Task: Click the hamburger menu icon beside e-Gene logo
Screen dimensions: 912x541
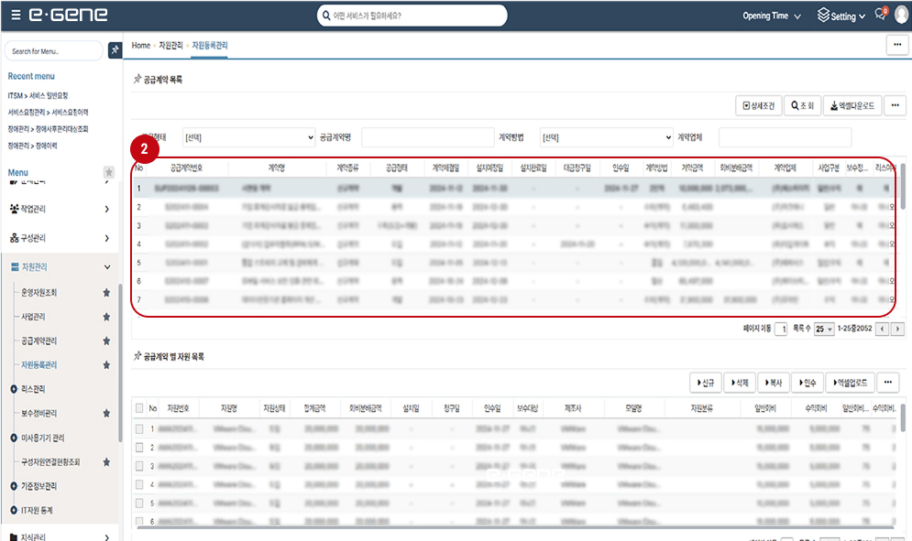Action: (14, 16)
